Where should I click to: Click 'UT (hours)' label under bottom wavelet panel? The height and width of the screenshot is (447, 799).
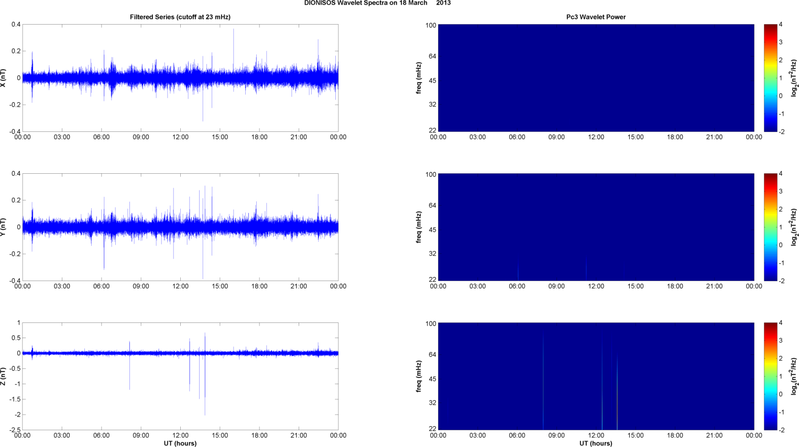pyautogui.click(x=596, y=443)
